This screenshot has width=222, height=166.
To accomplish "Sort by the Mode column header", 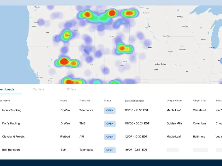I will [64, 101].
